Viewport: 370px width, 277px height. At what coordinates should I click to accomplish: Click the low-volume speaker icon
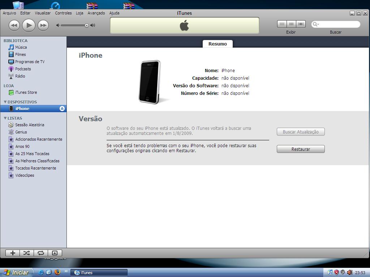point(58,25)
